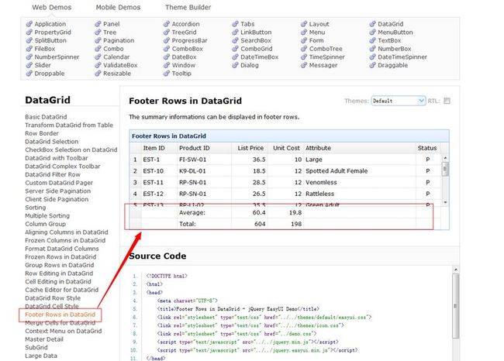Open the Column Group demo
This screenshot has height=361, width=504.
coord(45,224)
